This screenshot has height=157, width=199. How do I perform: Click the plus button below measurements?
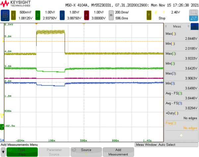pyautogui.click(x=181, y=135)
